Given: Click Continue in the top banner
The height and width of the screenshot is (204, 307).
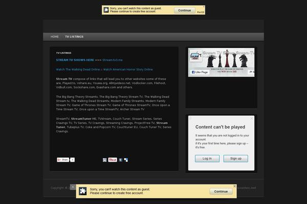Looking at the screenshot, I should (184, 10).
